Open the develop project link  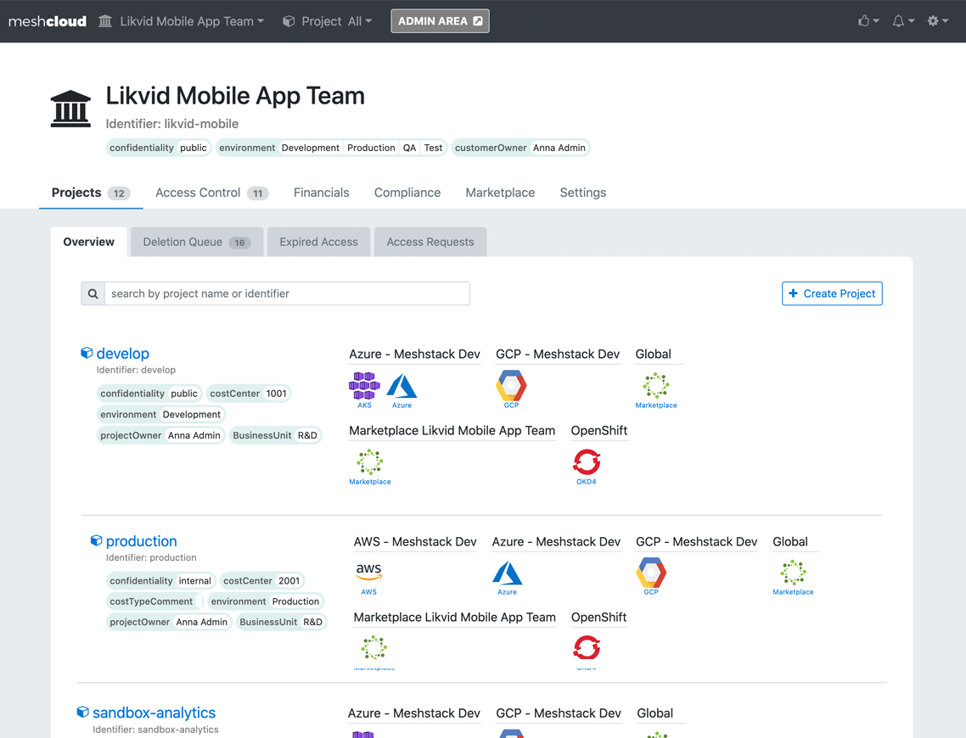[x=122, y=354]
